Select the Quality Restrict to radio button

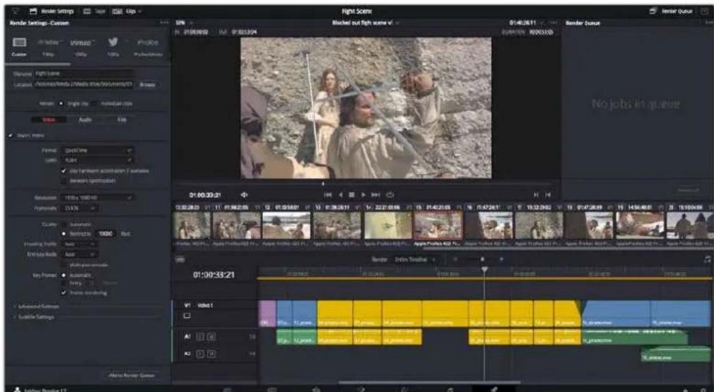pyautogui.click(x=64, y=233)
